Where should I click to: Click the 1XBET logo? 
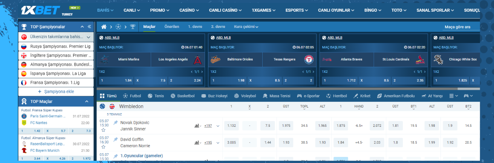tap(41, 10)
